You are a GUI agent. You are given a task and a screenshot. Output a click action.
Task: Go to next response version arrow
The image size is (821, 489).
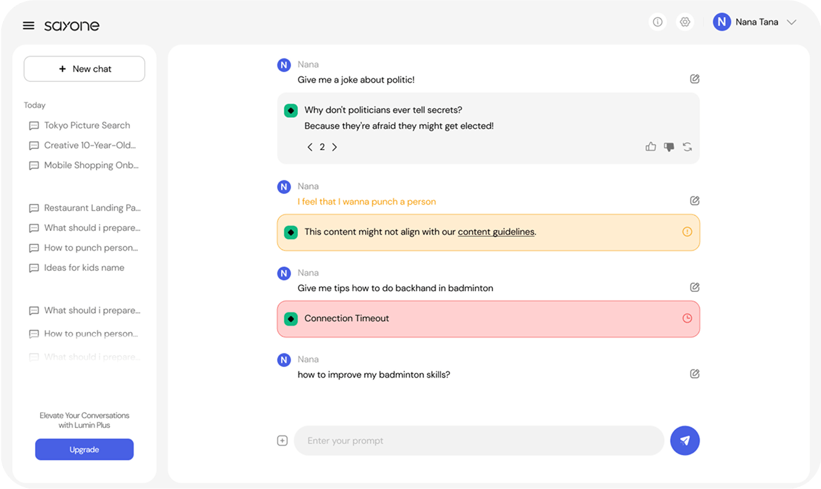point(334,147)
